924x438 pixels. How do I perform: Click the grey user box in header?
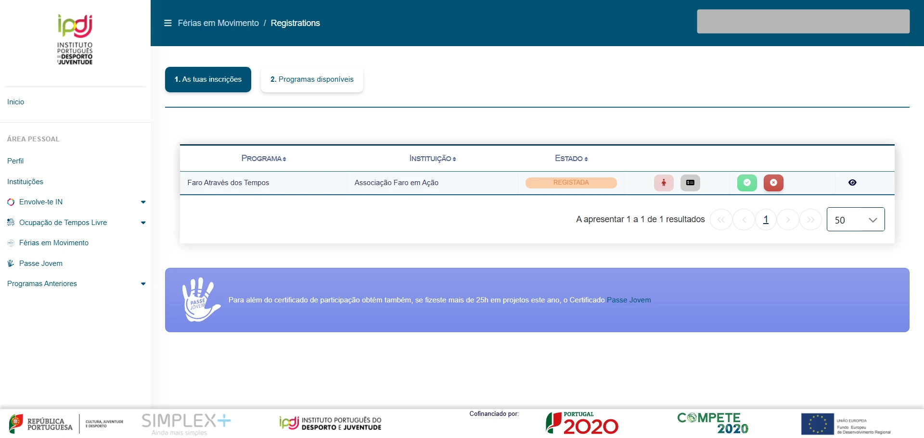803,22
